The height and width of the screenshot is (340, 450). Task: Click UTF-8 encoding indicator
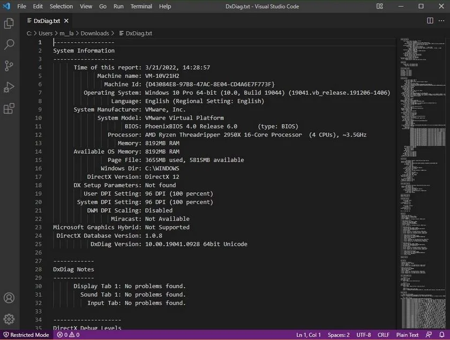[x=364, y=335]
